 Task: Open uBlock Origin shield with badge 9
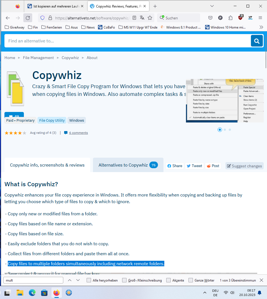coord(241,17)
